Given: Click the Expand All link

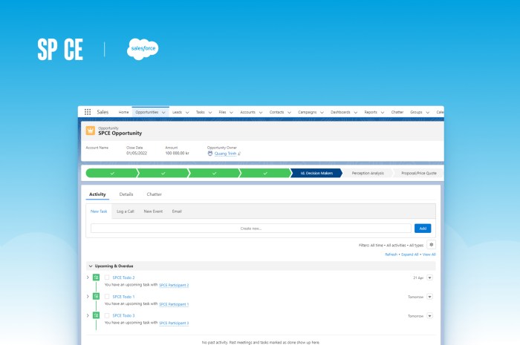Looking at the screenshot, I should pos(410,254).
